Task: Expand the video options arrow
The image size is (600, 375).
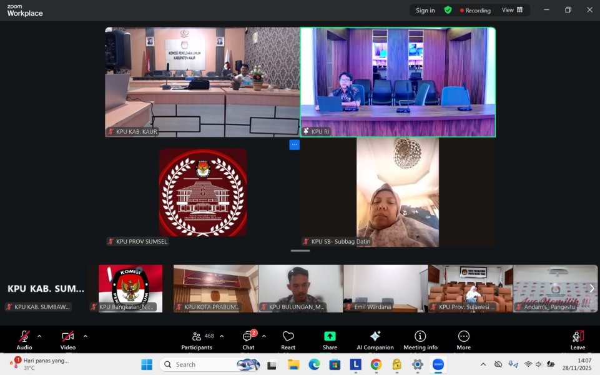Action: tap(85, 336)
